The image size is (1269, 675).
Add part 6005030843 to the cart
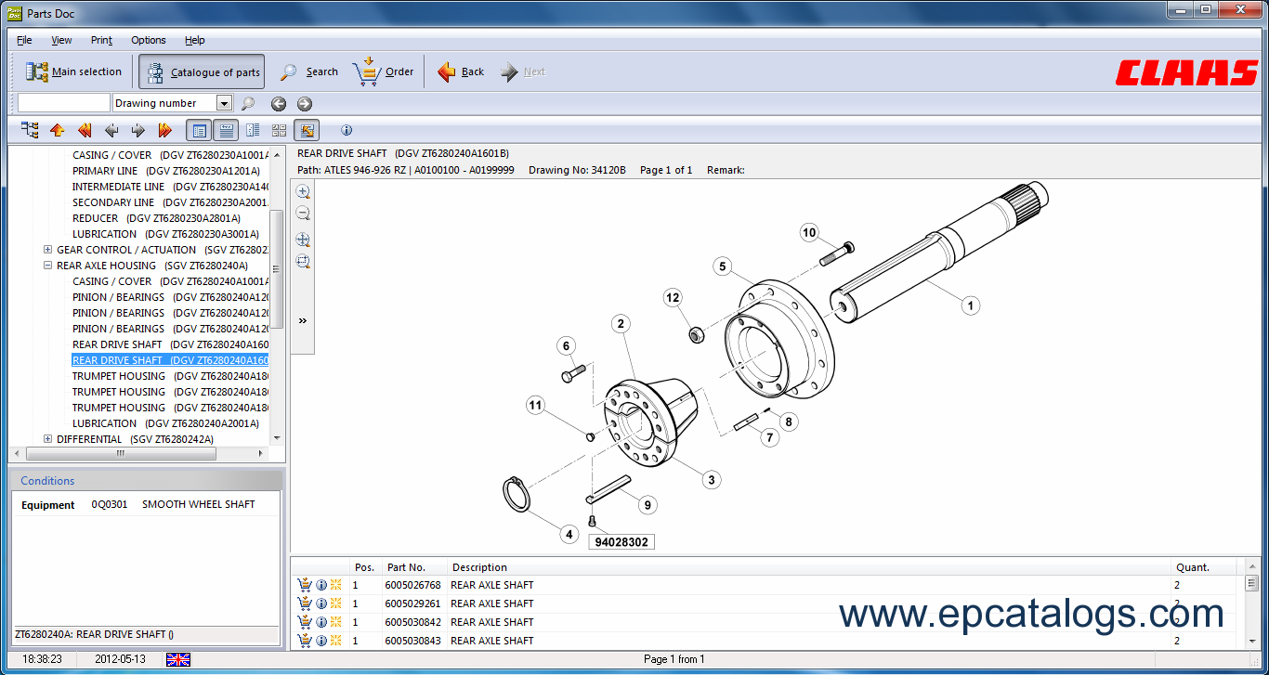tap(304, 641)
